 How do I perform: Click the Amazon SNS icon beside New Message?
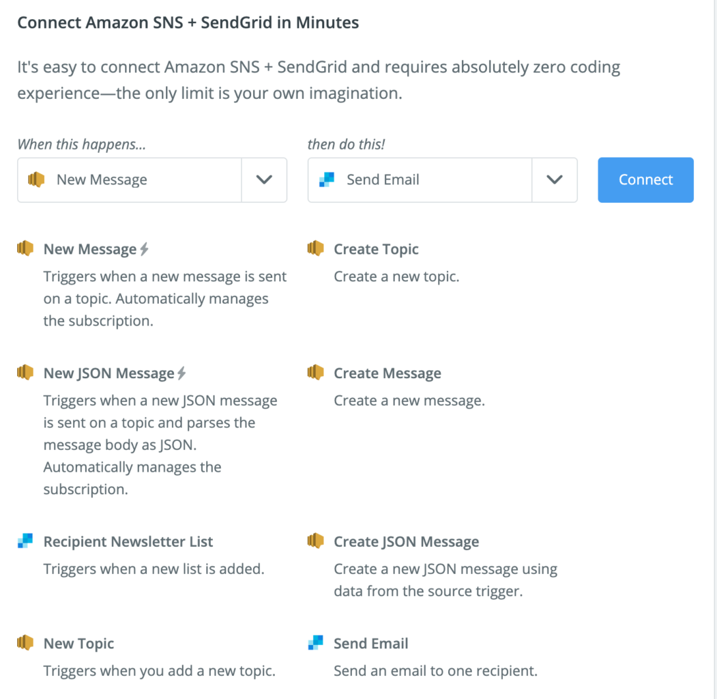click(x=25, y=249)
